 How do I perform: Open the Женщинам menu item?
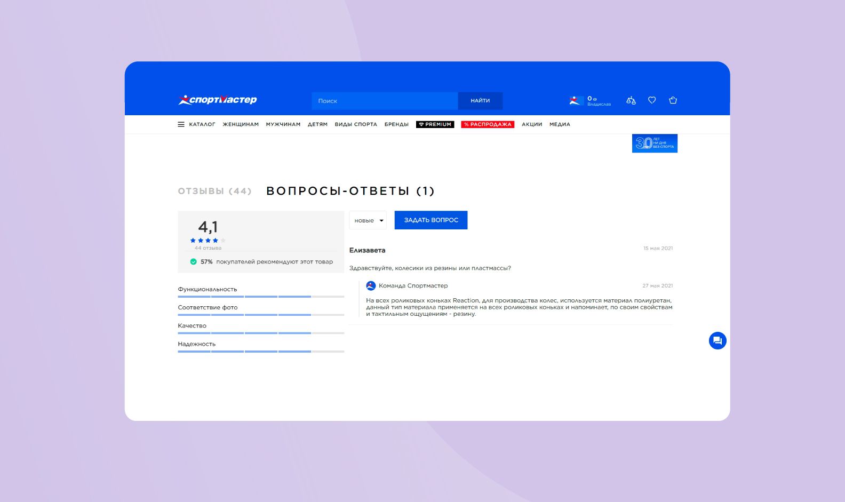point(241,124)
